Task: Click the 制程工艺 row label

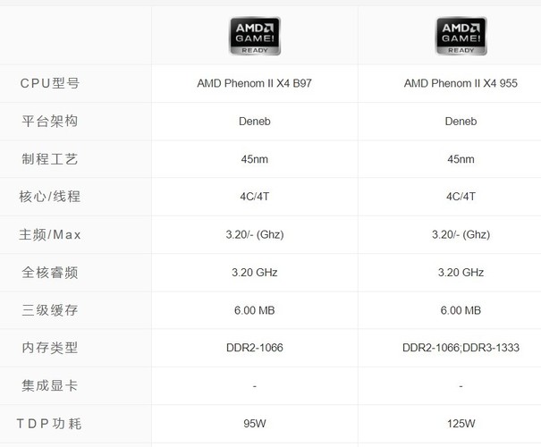Action: 50,159
